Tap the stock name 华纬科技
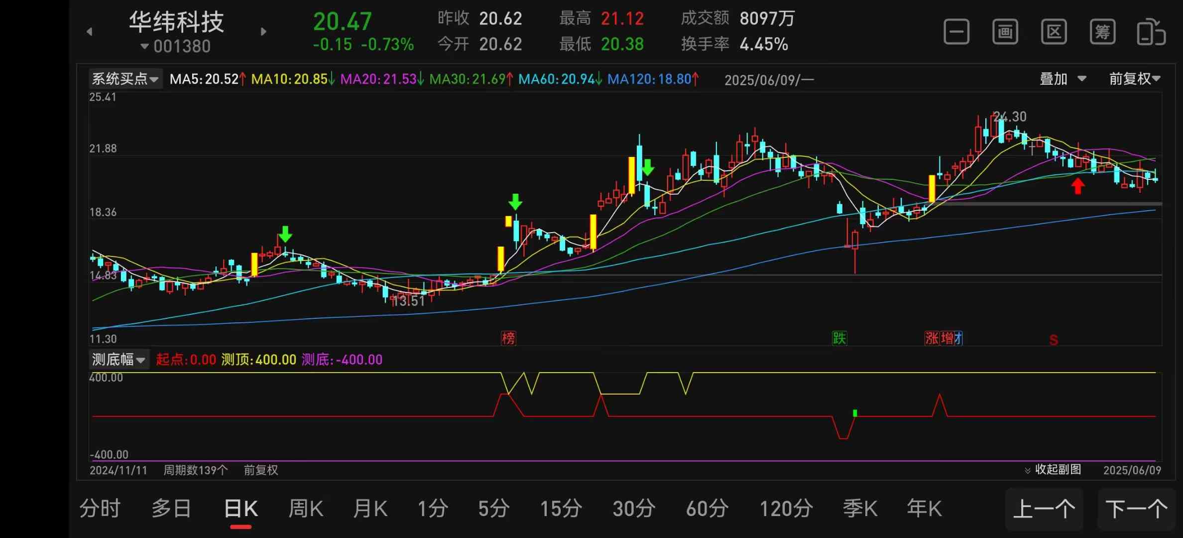 [176, 22]
